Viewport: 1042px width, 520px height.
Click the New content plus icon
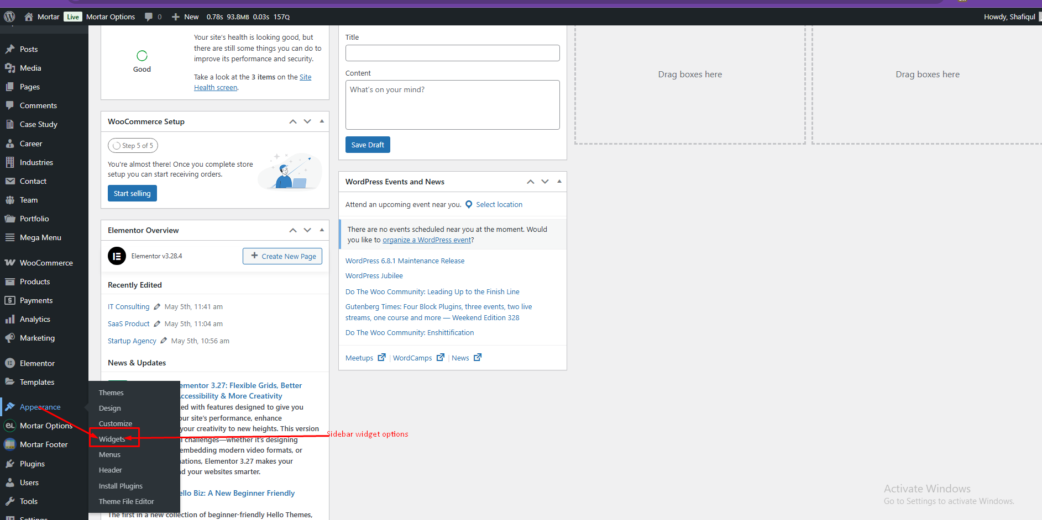click(x=176, y=17)
